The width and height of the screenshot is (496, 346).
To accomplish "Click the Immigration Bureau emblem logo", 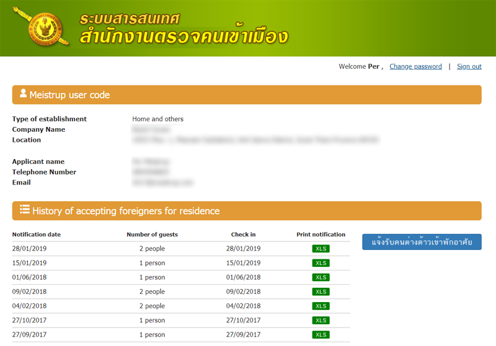I will (x=41, y=28).
